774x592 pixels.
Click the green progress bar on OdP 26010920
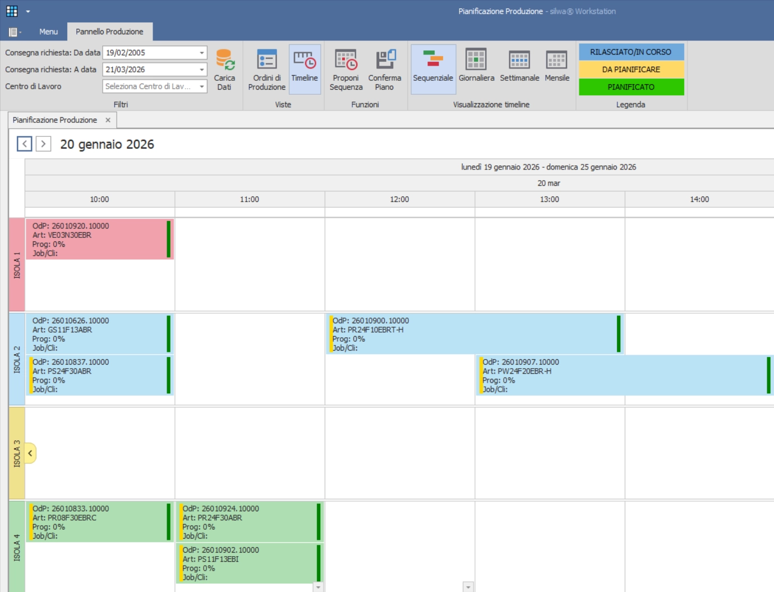pos(169,240)
